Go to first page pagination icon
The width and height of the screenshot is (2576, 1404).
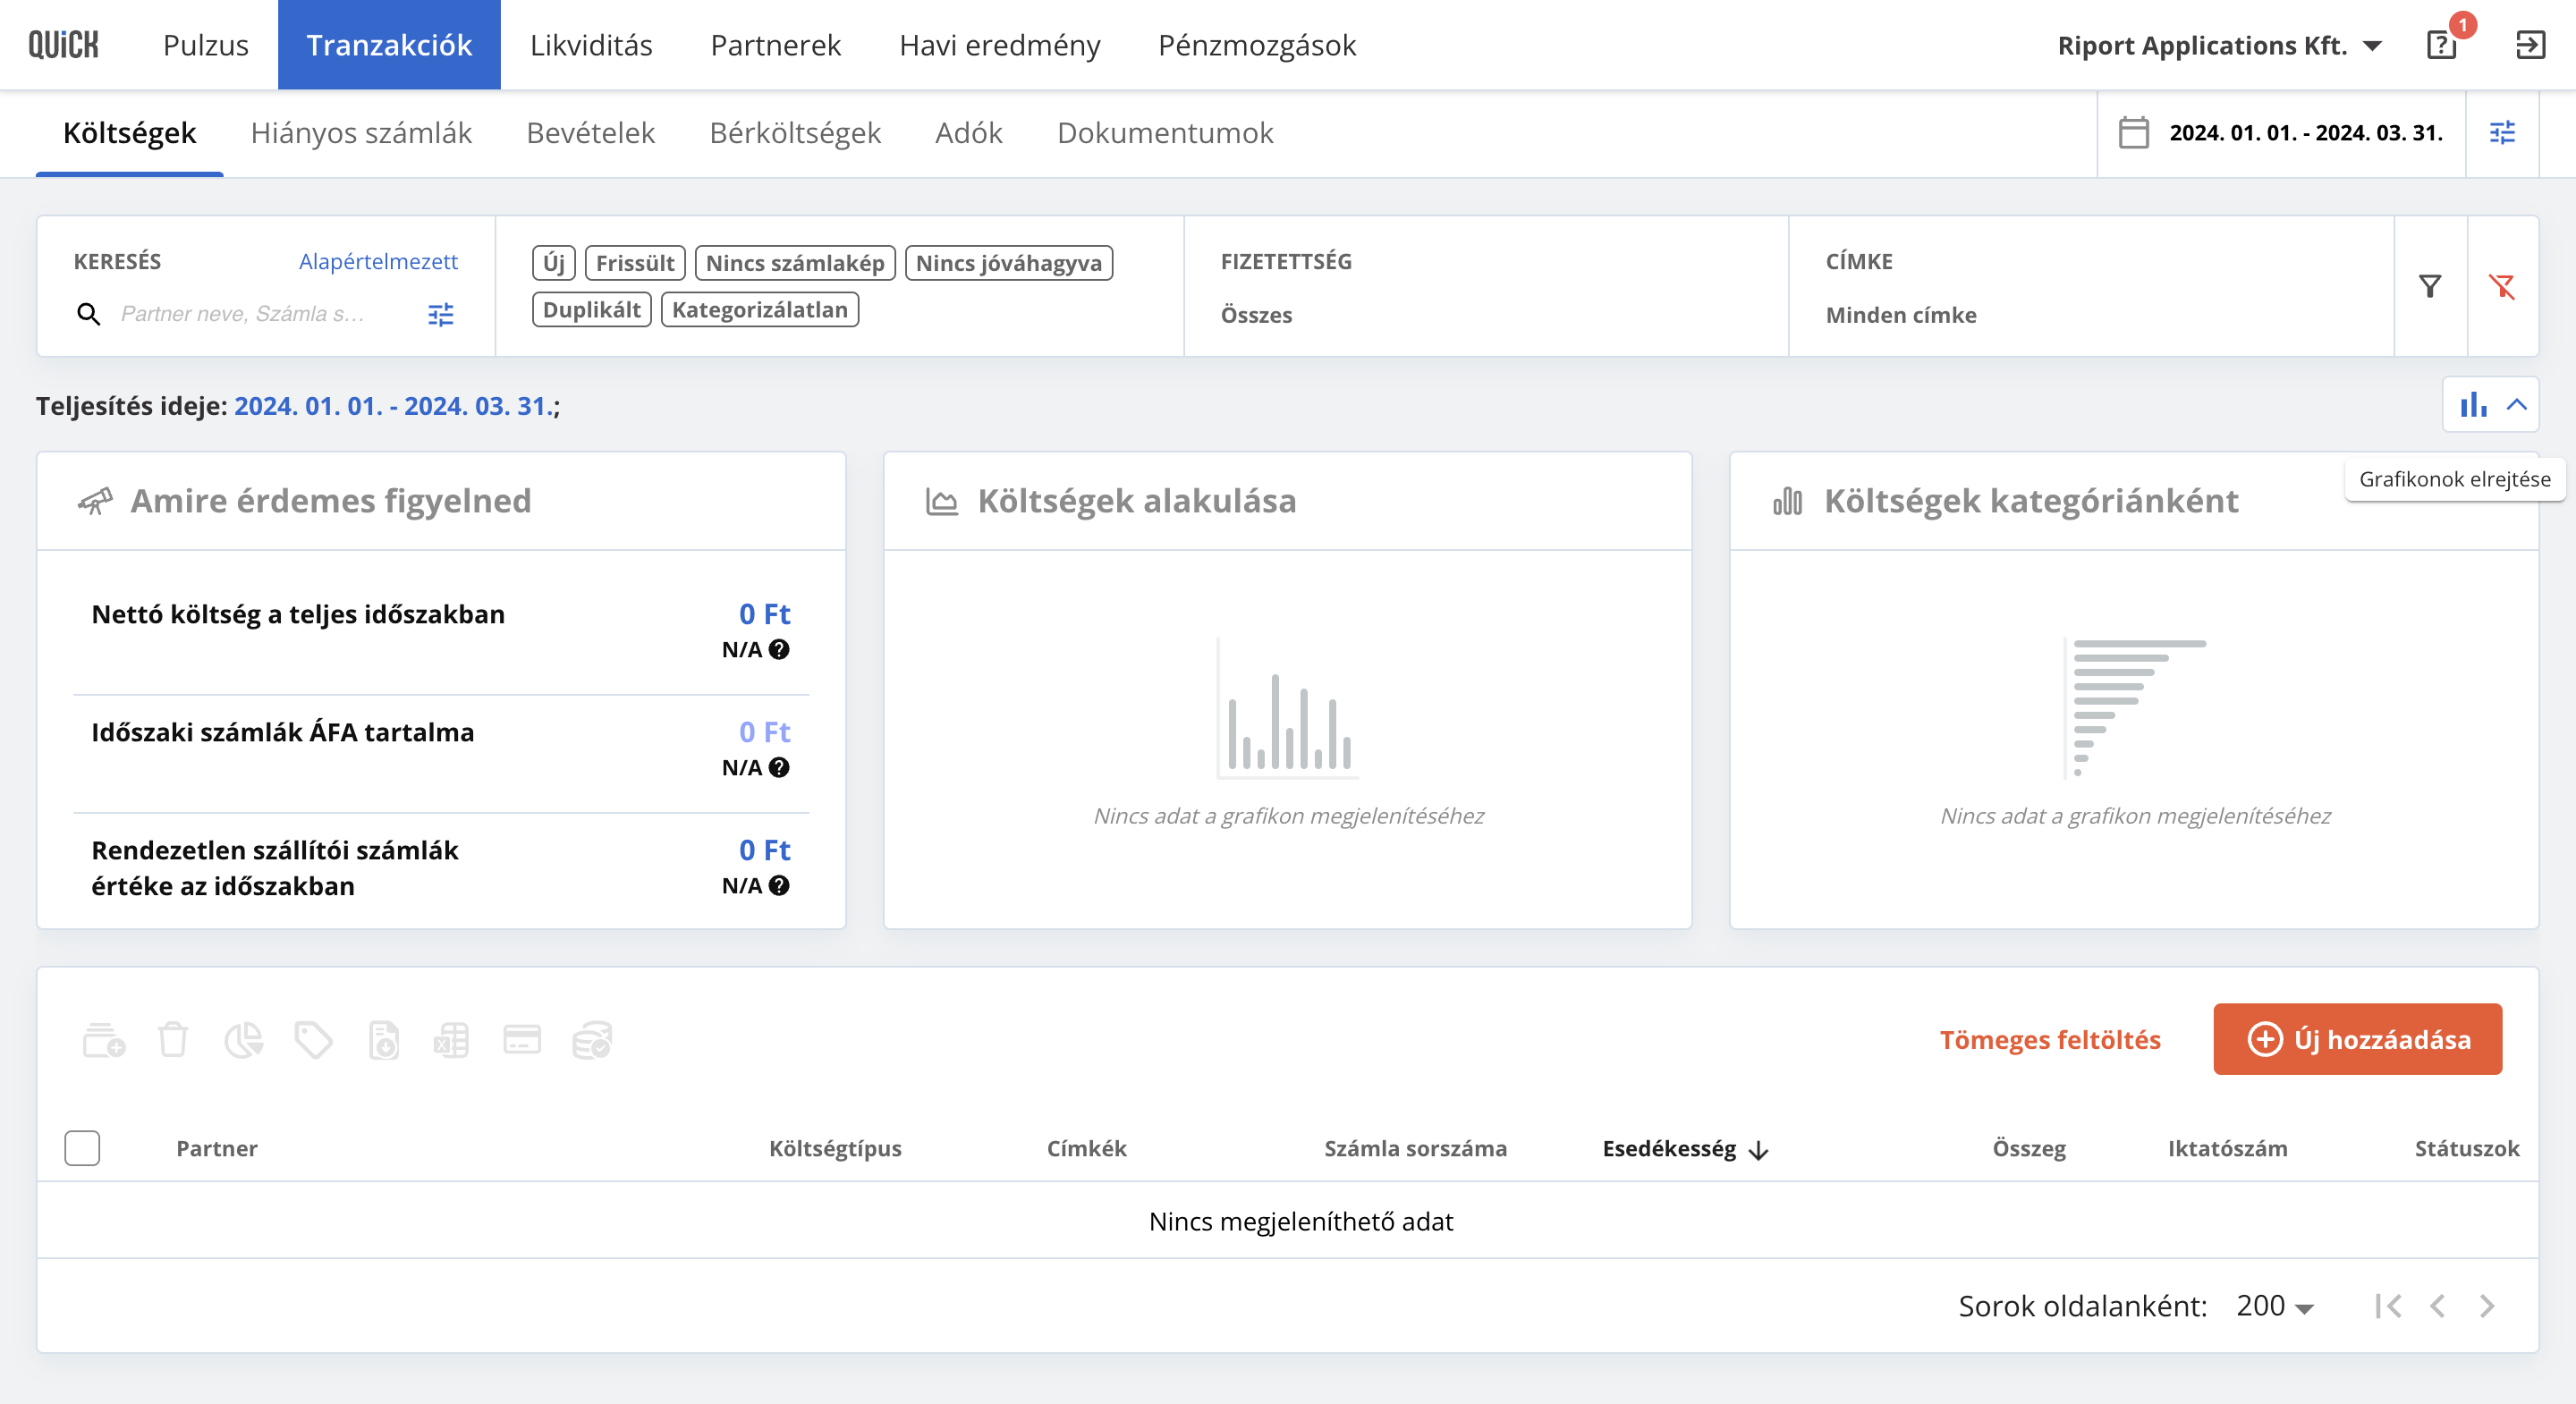[2389, 1306]
